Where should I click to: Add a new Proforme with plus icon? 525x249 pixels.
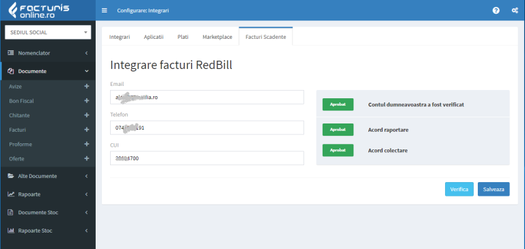pyautogui.click(x=87, y=144)
